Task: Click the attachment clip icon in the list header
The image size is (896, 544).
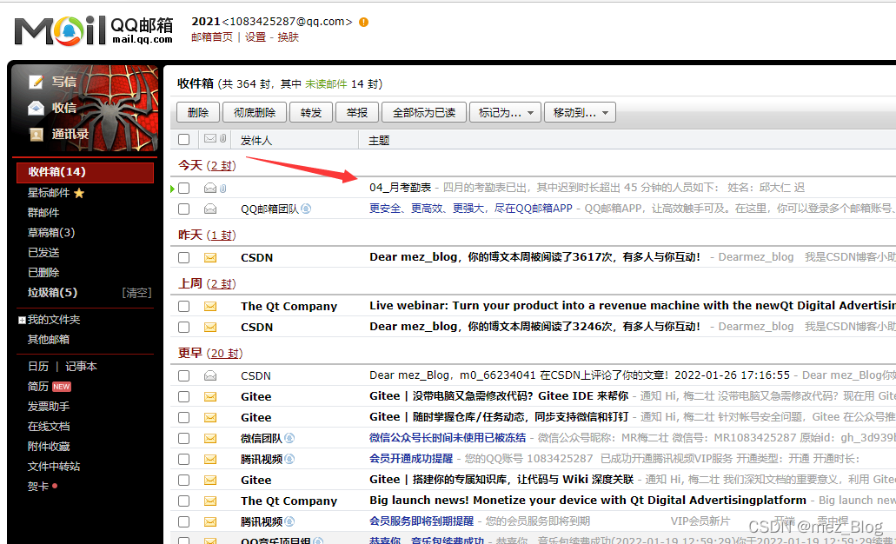Action: click(x=222, y=139)
